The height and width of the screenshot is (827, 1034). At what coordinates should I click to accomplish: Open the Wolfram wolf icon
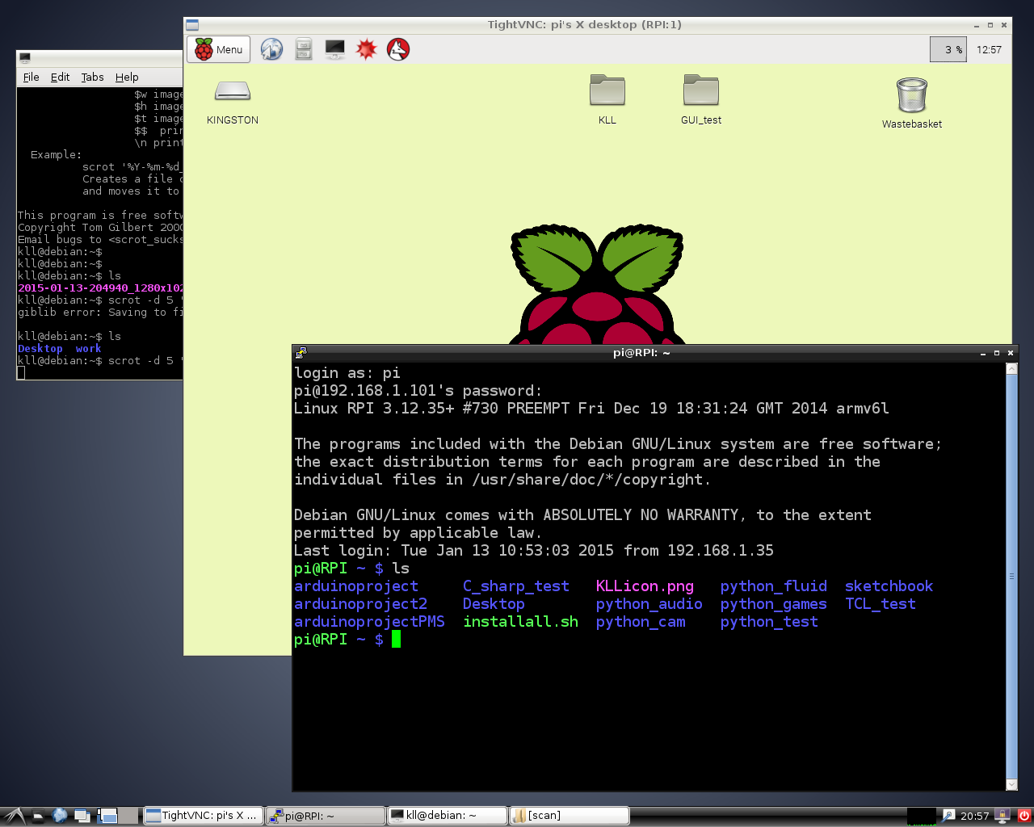tap(398, 49)
